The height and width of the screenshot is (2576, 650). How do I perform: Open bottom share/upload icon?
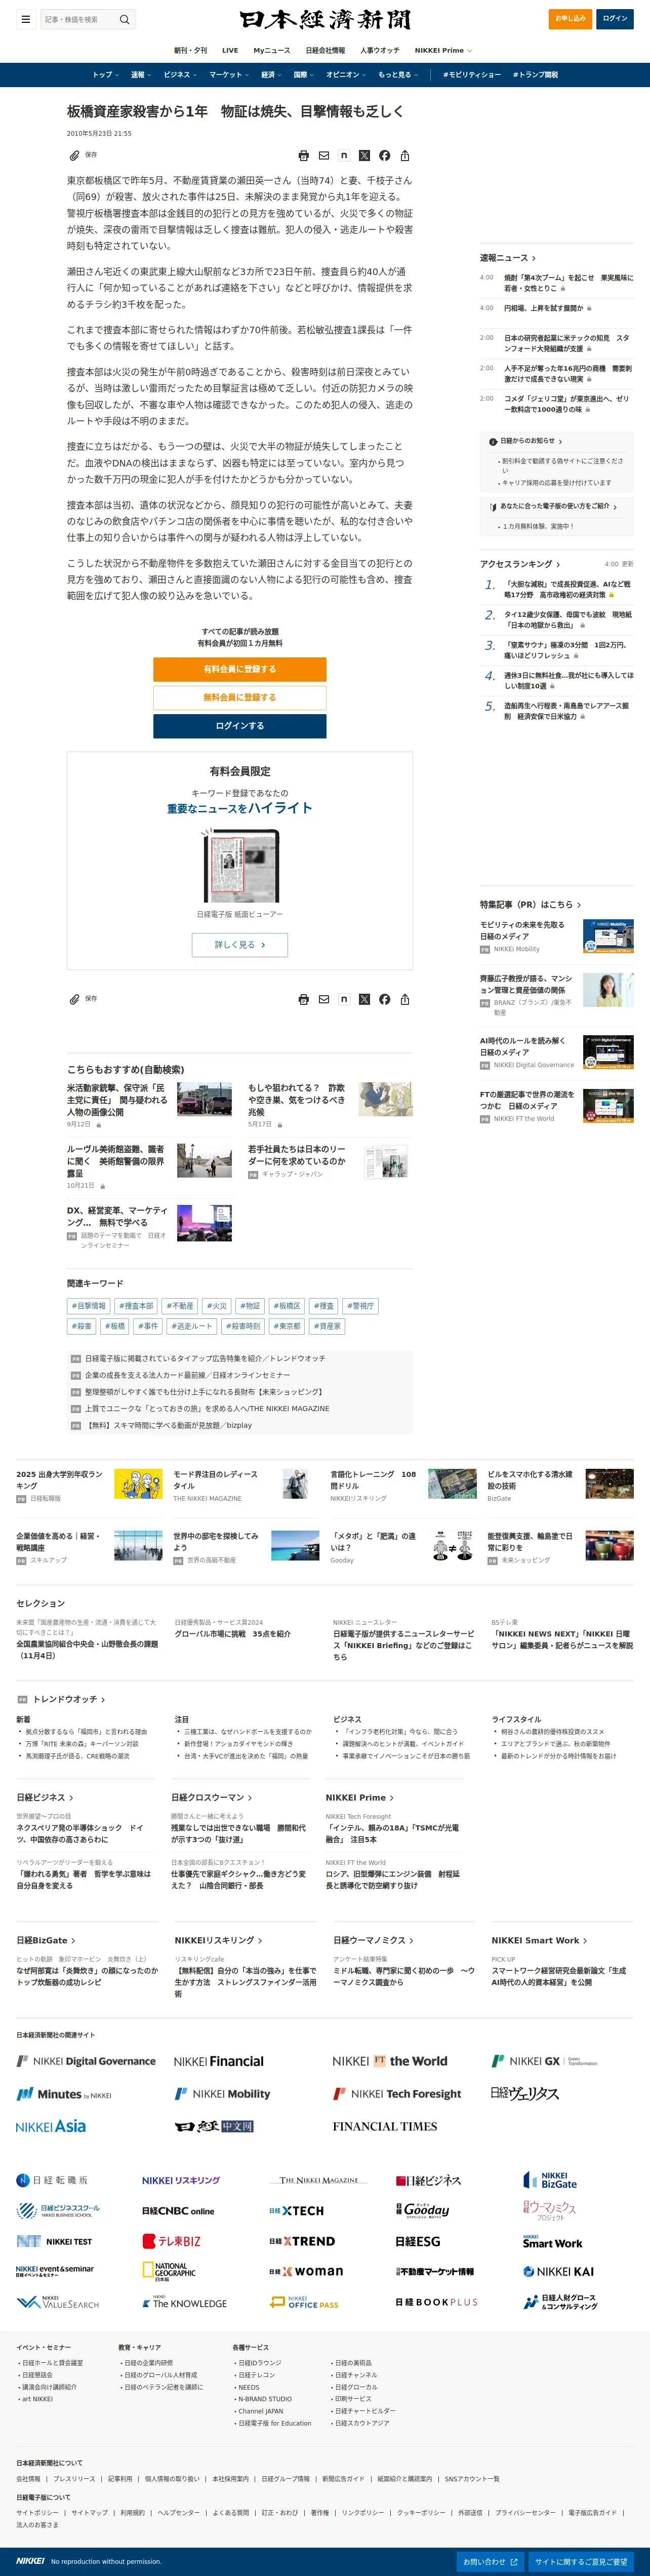click(405, 999)
